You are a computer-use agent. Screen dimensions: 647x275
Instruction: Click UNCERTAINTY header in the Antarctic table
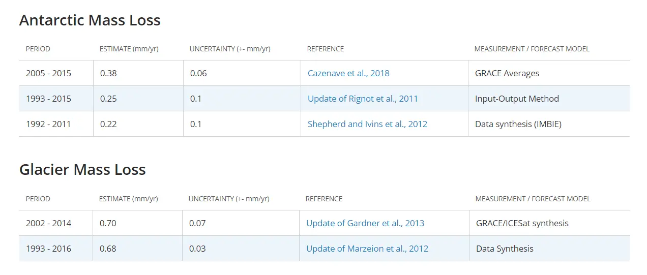pyautogui.click(x=230, y=49)
